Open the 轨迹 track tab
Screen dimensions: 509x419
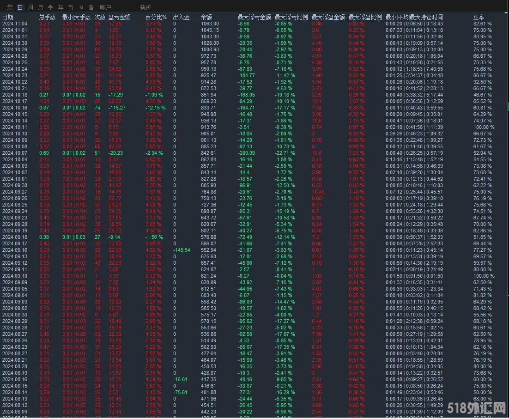[145, 7]
